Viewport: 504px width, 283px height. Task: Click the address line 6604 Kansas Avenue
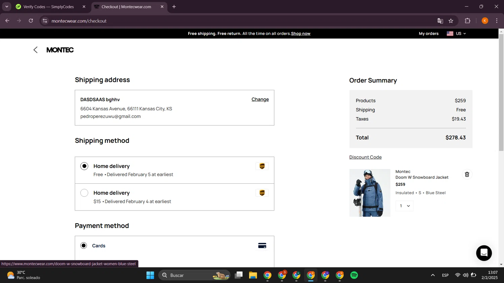point(126,109)
